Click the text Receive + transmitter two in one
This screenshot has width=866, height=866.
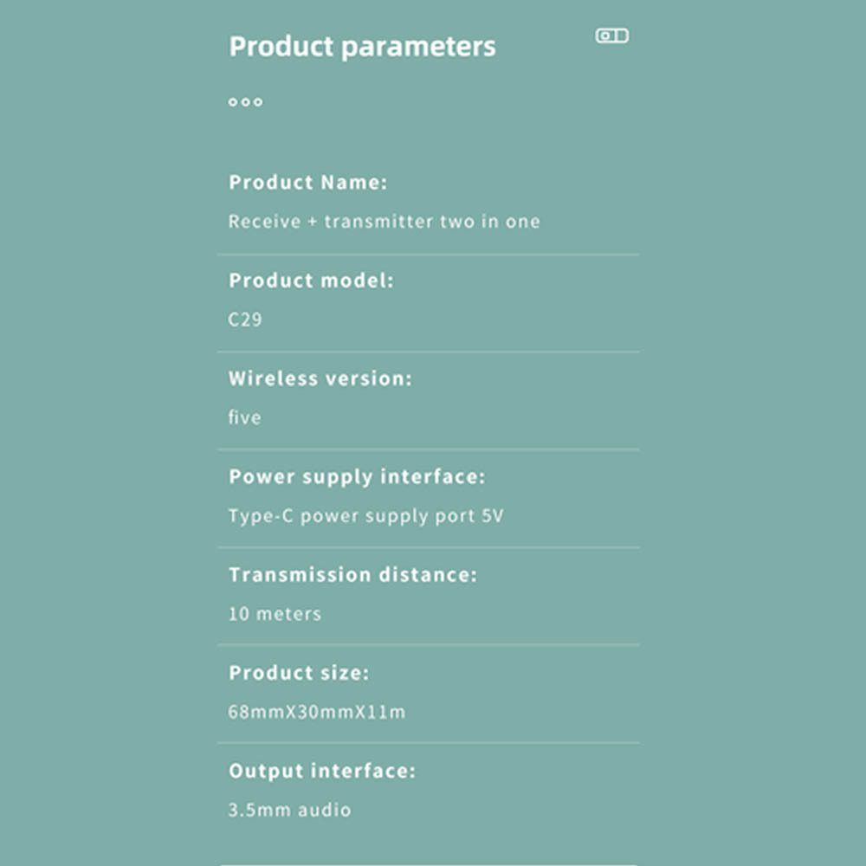coord(384,222)
